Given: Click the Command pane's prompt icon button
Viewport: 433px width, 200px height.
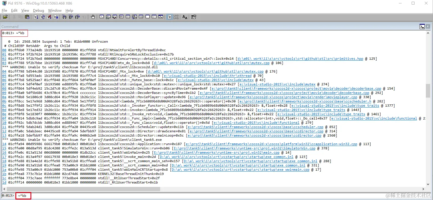Looking at the screenshot, I should tap(422, 26).
